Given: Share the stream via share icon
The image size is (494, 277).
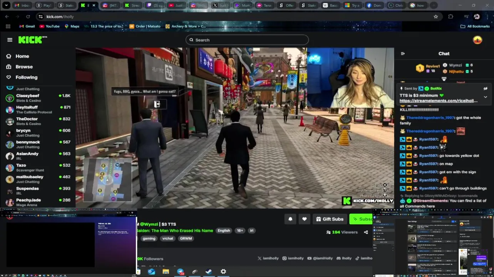Looking at the screenshot, I should tap(366, 232).
